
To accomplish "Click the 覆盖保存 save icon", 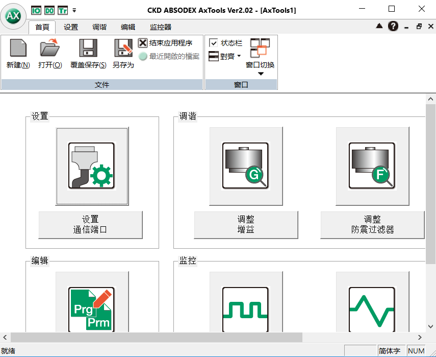I will 88,49.
